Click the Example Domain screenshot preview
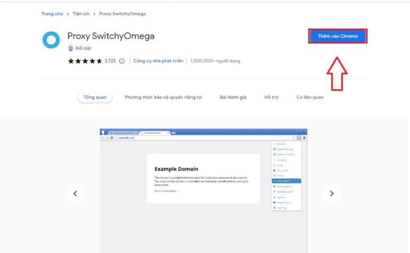 coord(203,179)
